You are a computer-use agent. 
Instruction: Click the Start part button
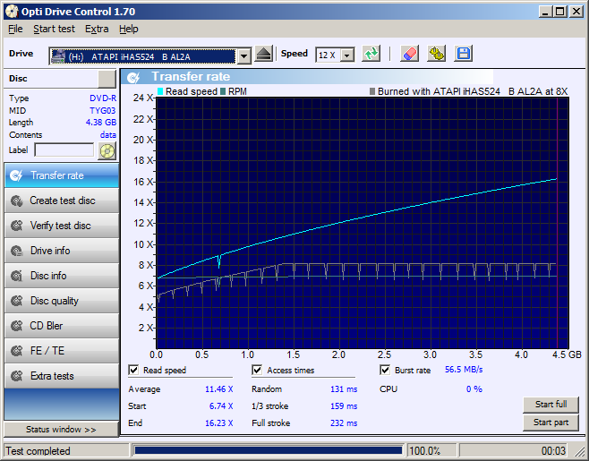551,423
